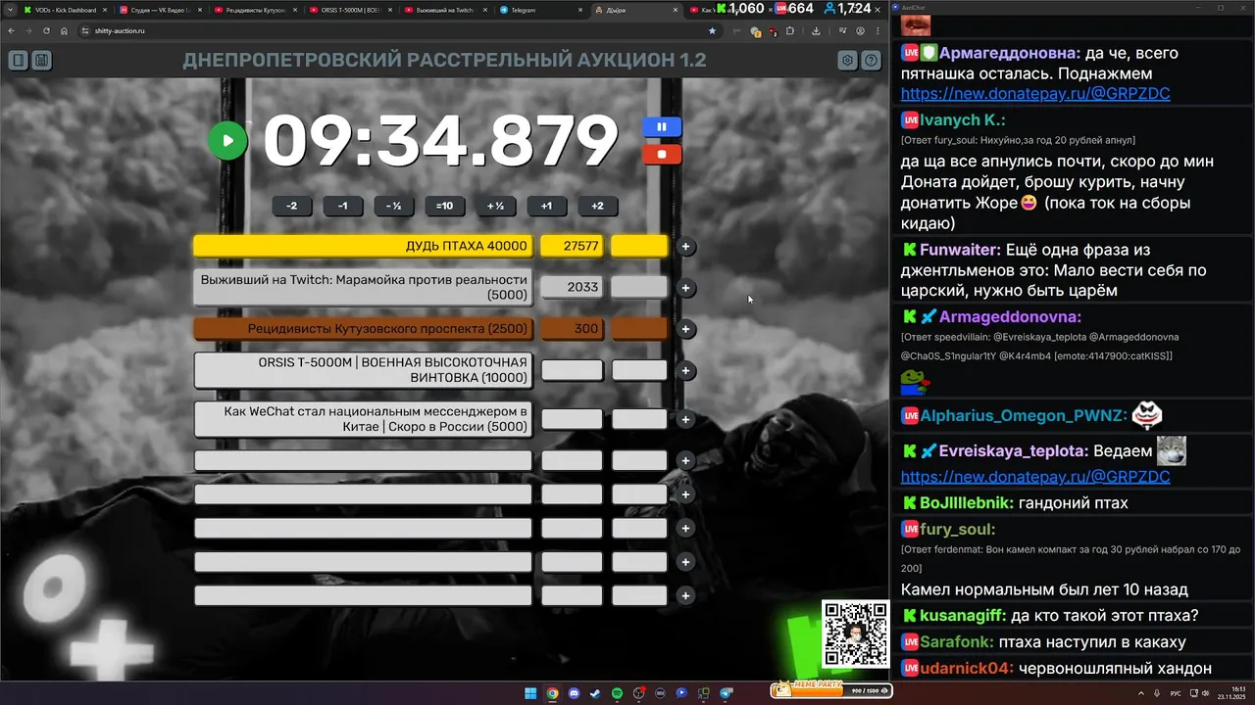
Task: Start the timer with the green play button
Action: pos(227,140)
